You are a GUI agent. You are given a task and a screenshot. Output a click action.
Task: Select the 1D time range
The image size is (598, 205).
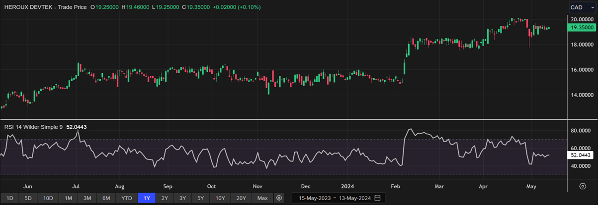pos(9,198)
